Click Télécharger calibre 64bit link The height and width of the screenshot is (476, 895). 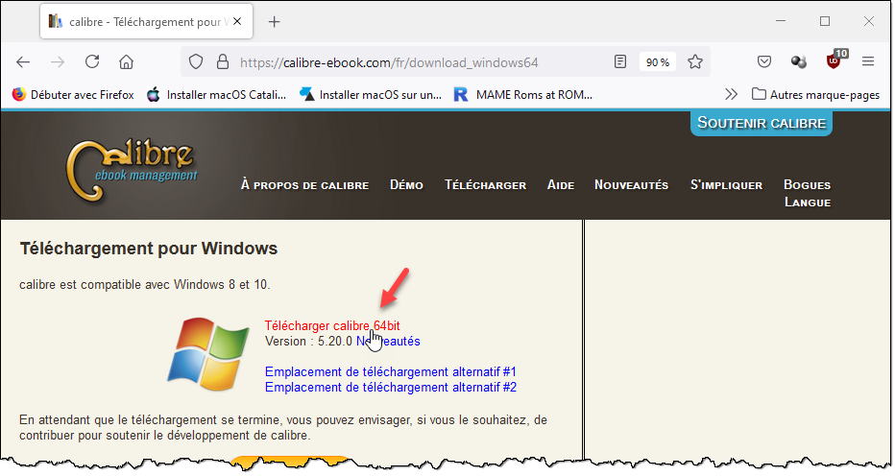[332, 325]
